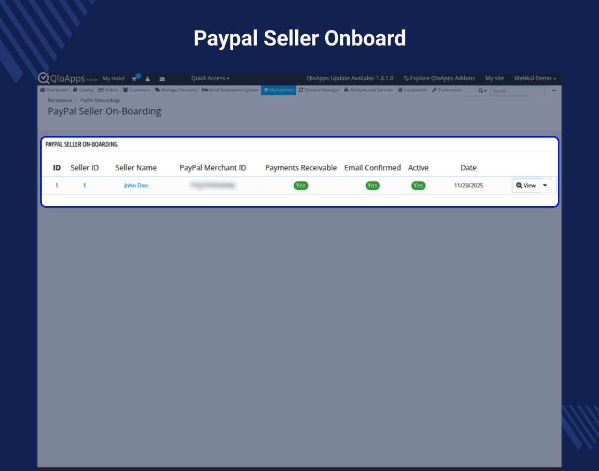Viewport: 599px width, 471px height.
Task: Click the View button for John Doe
Action: tap(526, 185)
